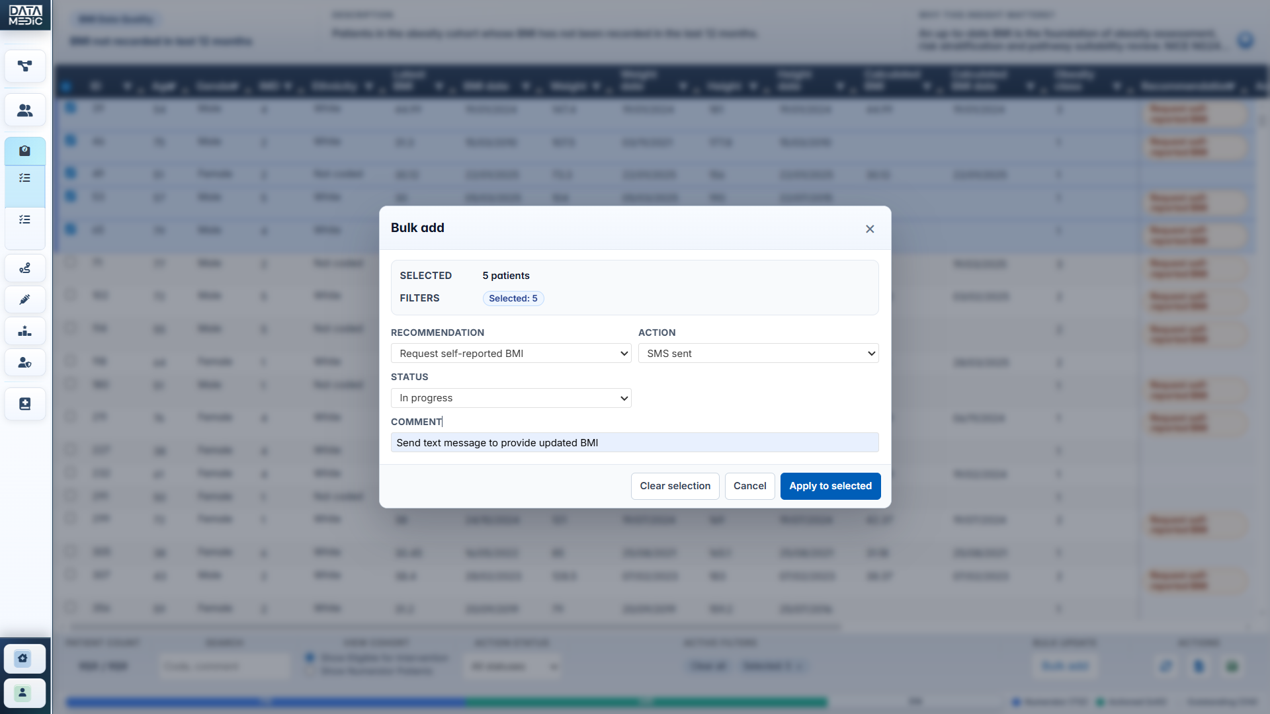Click the 'Bulk add' dialog title
1270x714 pixels.
pos(417,227)
